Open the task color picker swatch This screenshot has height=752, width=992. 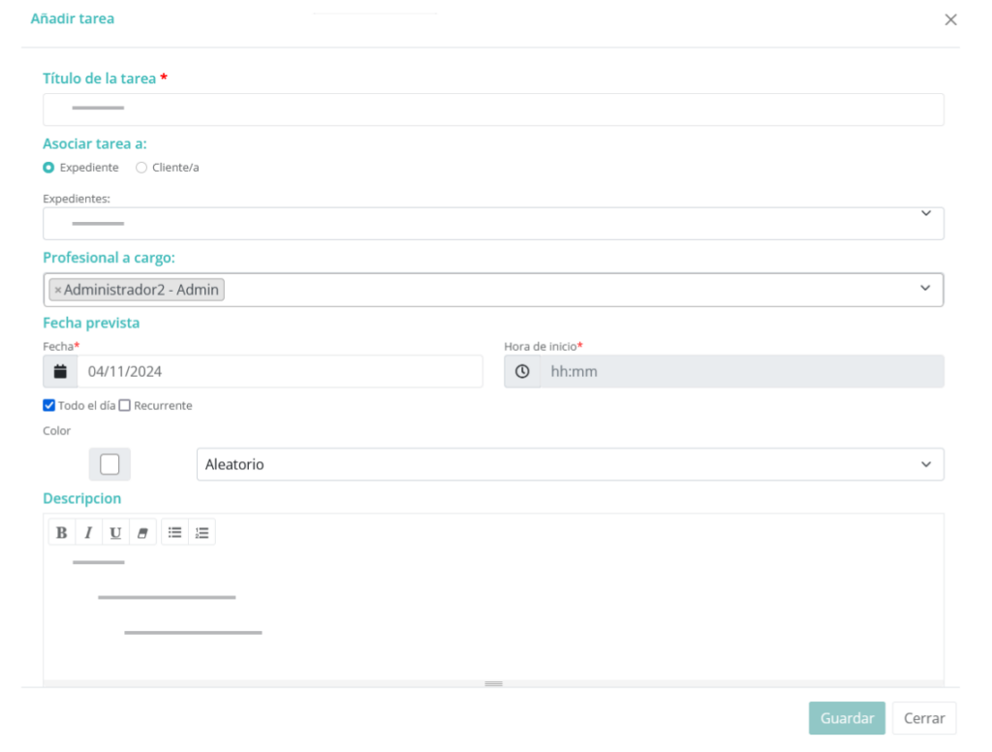pos(109,464)
